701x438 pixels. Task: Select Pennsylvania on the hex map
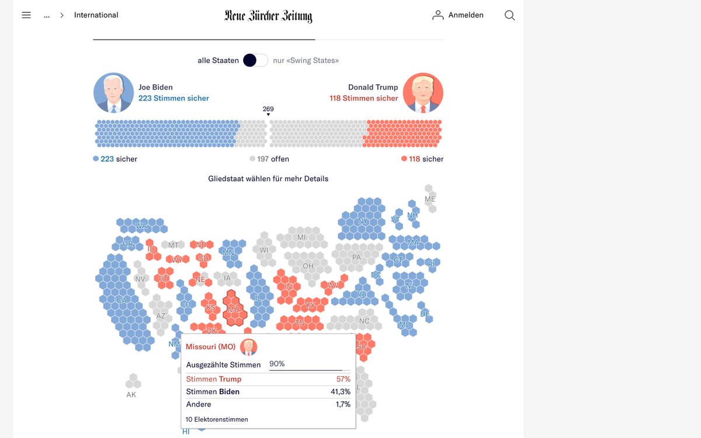[356, 257]
